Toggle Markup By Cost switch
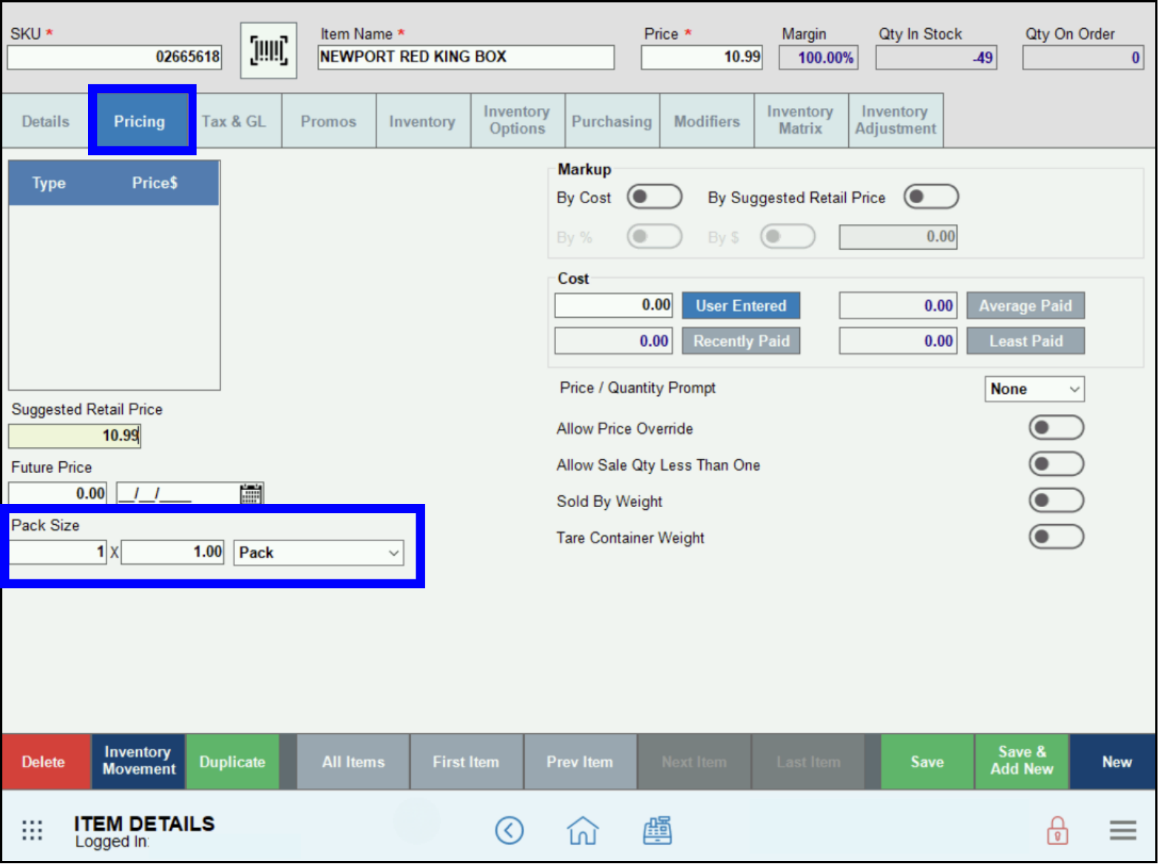1158x864 pixels. tap(654, 197)
